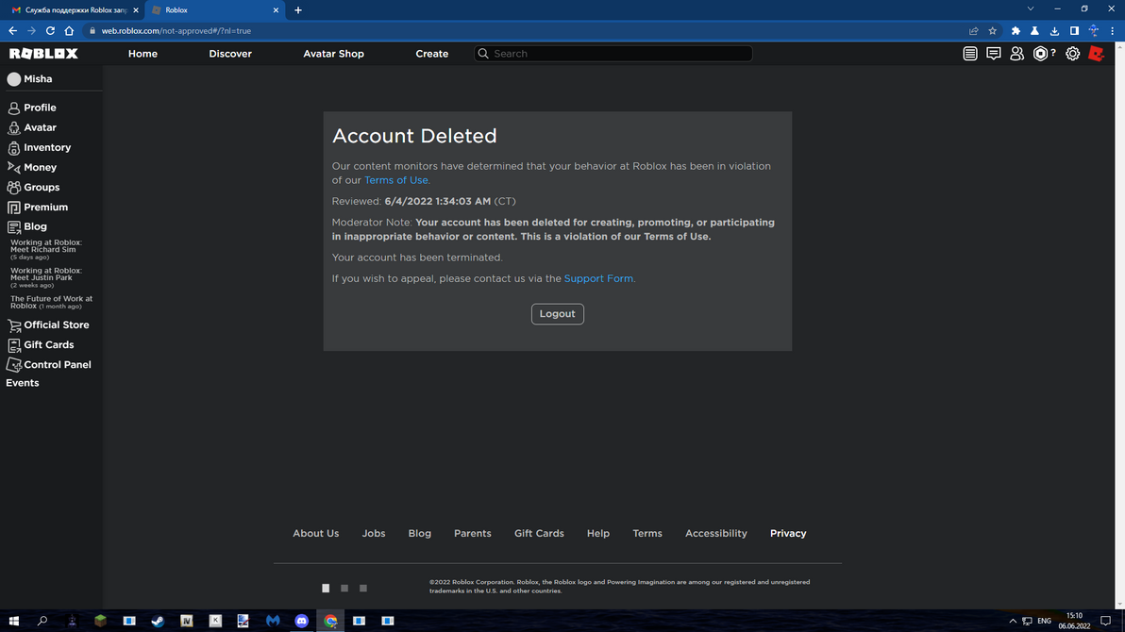Open the Support Form link

598,277
